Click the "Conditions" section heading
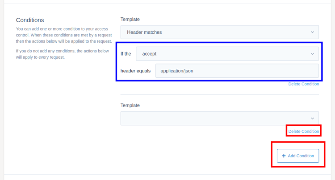This screenshot has width=335, height=180. (x=30, y=20)
